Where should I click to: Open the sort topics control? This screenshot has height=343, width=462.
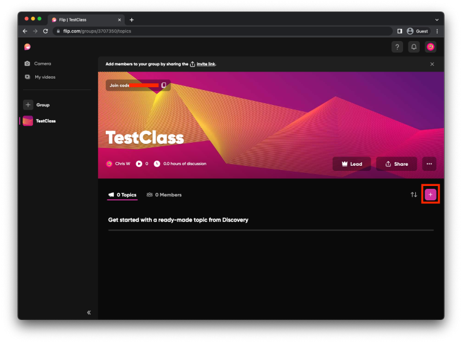[414, 195]
